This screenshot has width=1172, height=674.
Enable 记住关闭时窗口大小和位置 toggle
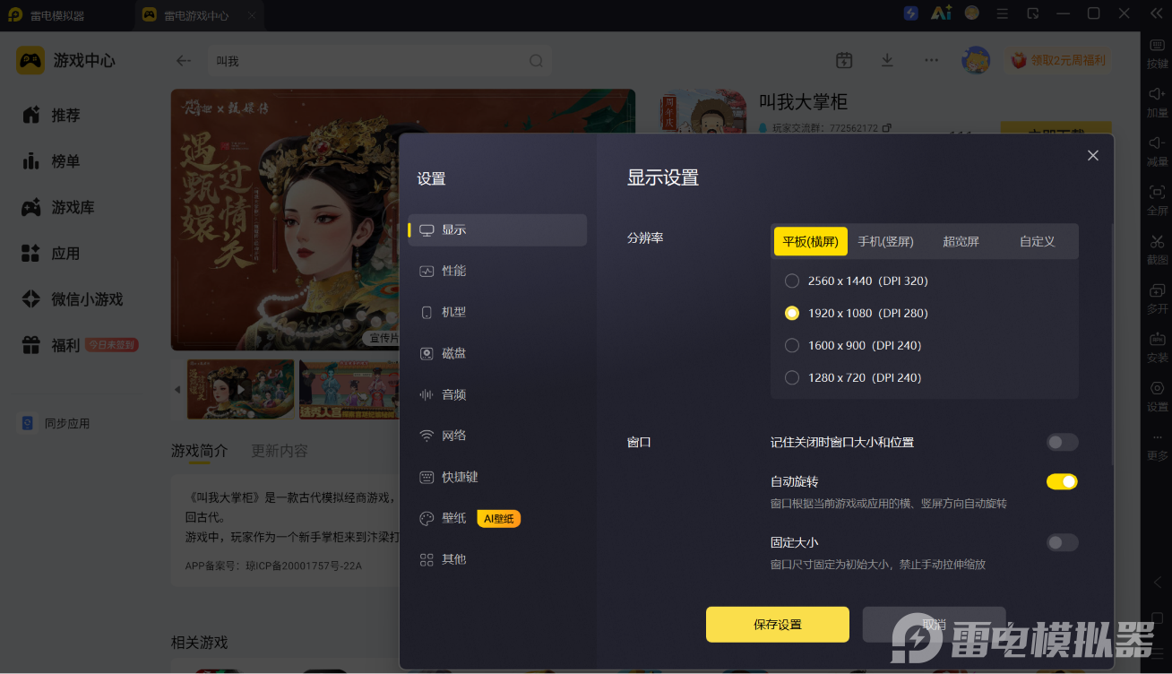coord(1062,442)
